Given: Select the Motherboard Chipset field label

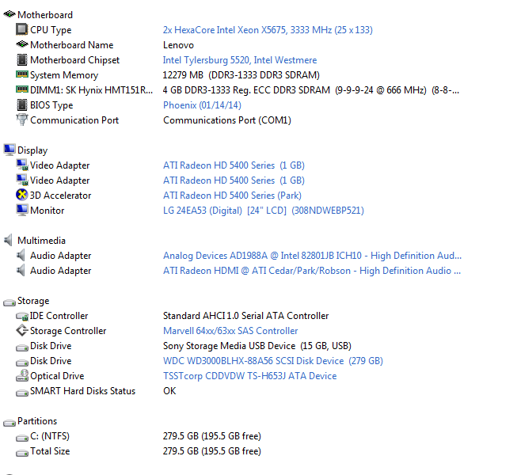Looking at the screenshot, I should (x=75, y=60).
